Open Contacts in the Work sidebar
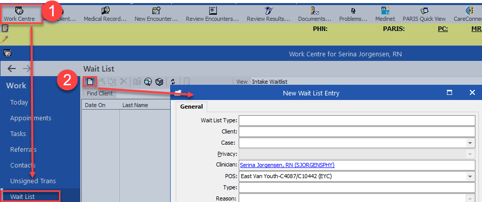Image resolution: width=482 pixels, height=202 pixels. [x=23, y=165]
